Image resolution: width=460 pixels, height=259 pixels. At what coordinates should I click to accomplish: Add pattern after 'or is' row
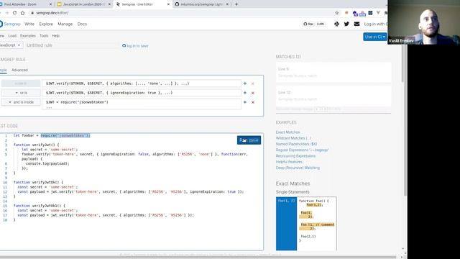(x=245, y=93)
